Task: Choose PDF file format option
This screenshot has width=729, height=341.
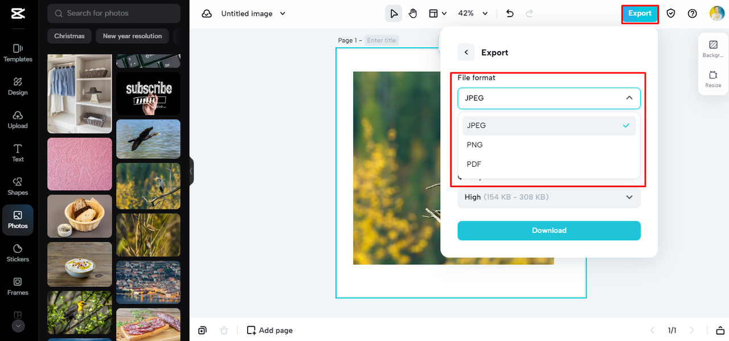Action: [474, 164]
